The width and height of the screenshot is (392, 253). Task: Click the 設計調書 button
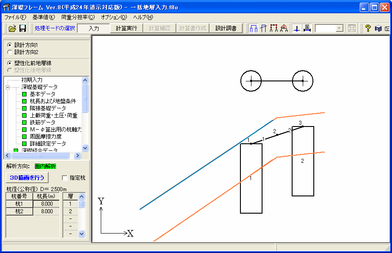226,28
